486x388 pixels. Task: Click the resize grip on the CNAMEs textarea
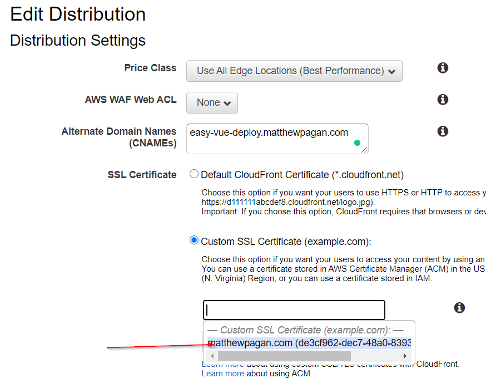pyautogui.click(x=365, y=149)
